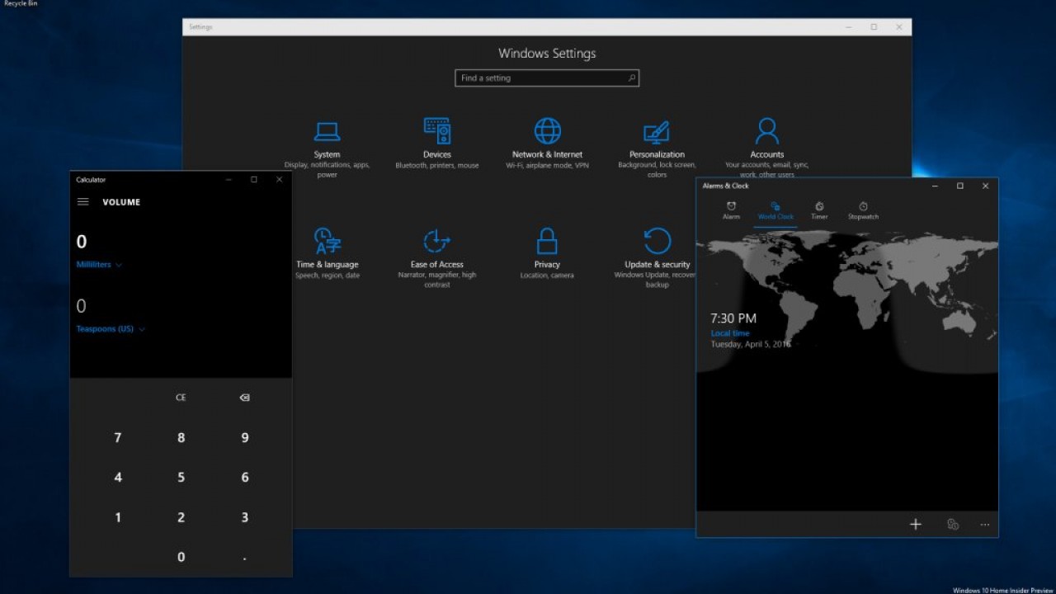Viewport: 1056px width, 594px height.
Task: Minimize the Settings window
Action: [849, 27]
